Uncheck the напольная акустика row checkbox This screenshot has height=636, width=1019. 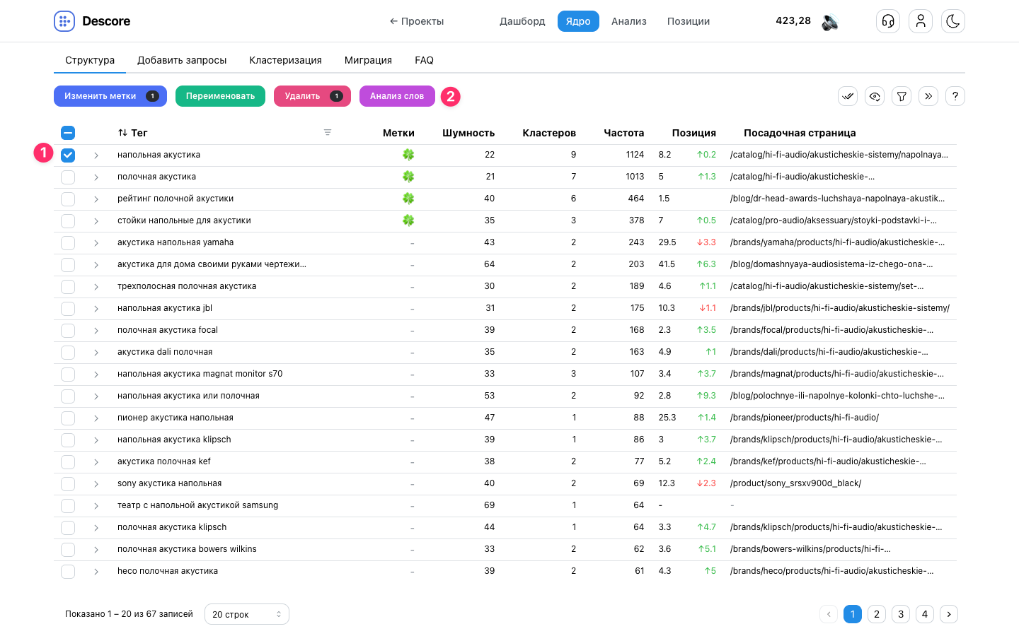point(68,155)
